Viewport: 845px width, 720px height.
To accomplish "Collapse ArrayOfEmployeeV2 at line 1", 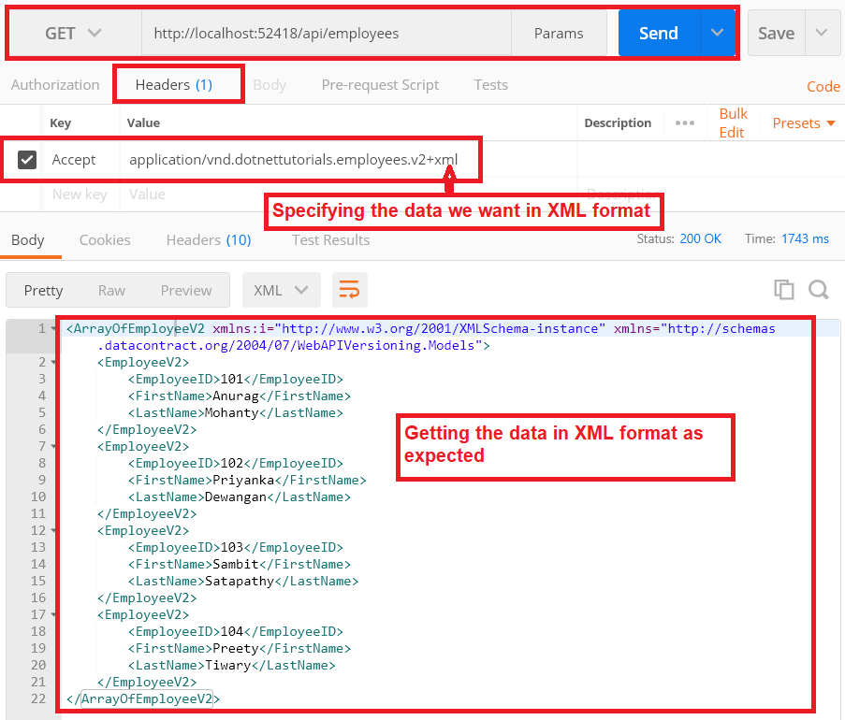I will click(53, 328).
